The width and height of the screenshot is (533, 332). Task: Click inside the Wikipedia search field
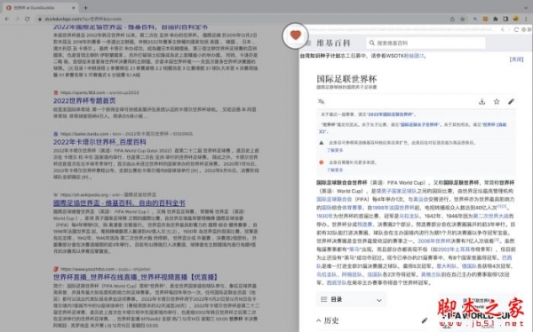click(426, 43)
